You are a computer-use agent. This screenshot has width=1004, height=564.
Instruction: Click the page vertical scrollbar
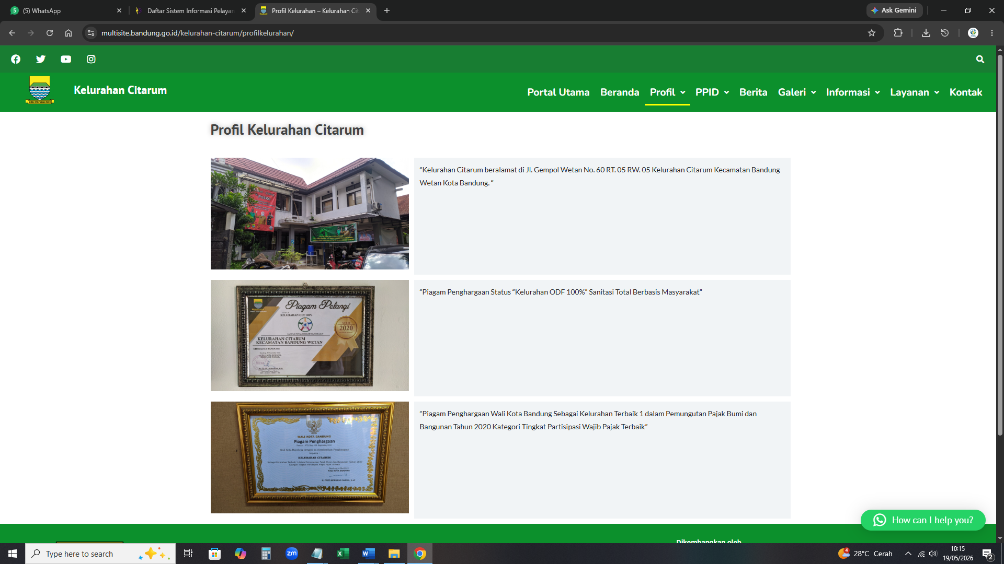click(1000, 245)
